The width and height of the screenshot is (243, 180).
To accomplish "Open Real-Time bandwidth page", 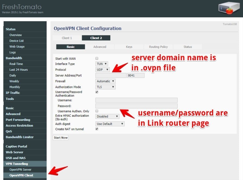I will (x=25, y=64).
